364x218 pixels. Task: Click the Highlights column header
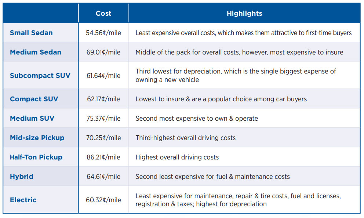(x=244, y=14)
